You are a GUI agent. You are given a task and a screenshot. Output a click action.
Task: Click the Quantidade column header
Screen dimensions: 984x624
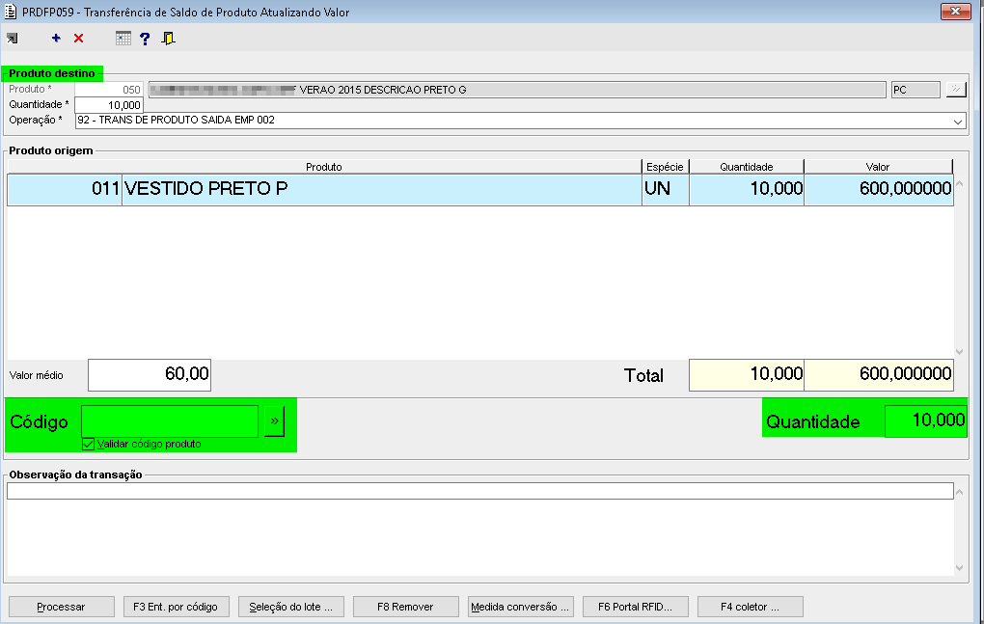(747, 167)
